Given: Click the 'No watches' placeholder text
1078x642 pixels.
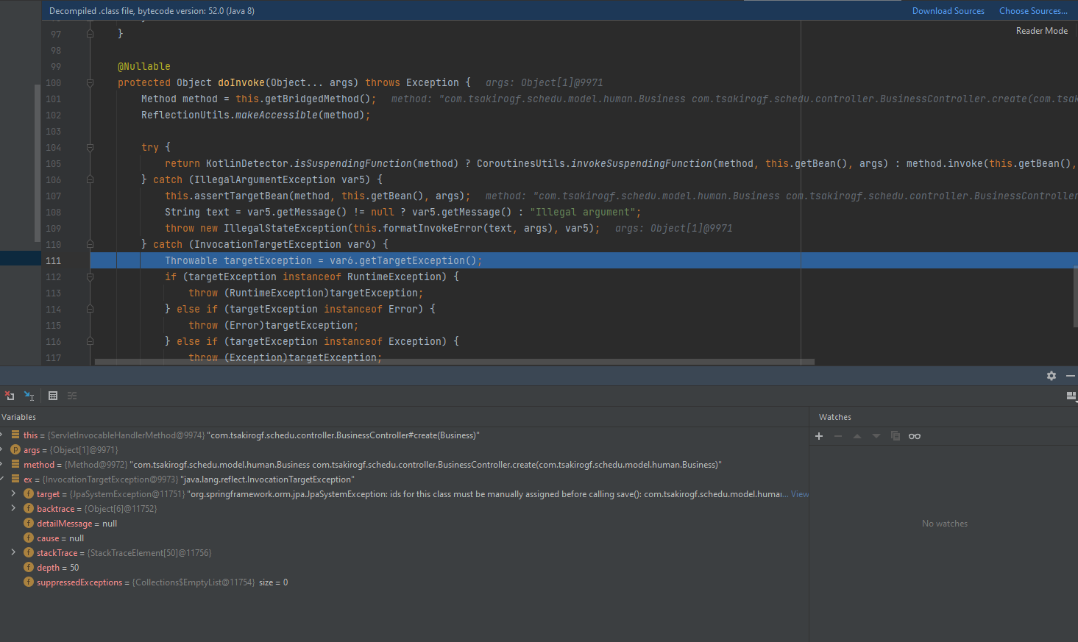Looking at the screenshot, I should [944, 524].
